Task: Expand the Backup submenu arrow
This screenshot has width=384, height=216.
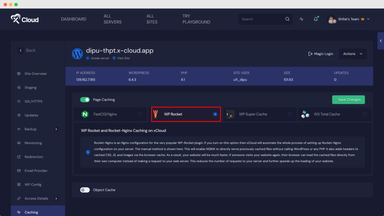Action: 56,129
